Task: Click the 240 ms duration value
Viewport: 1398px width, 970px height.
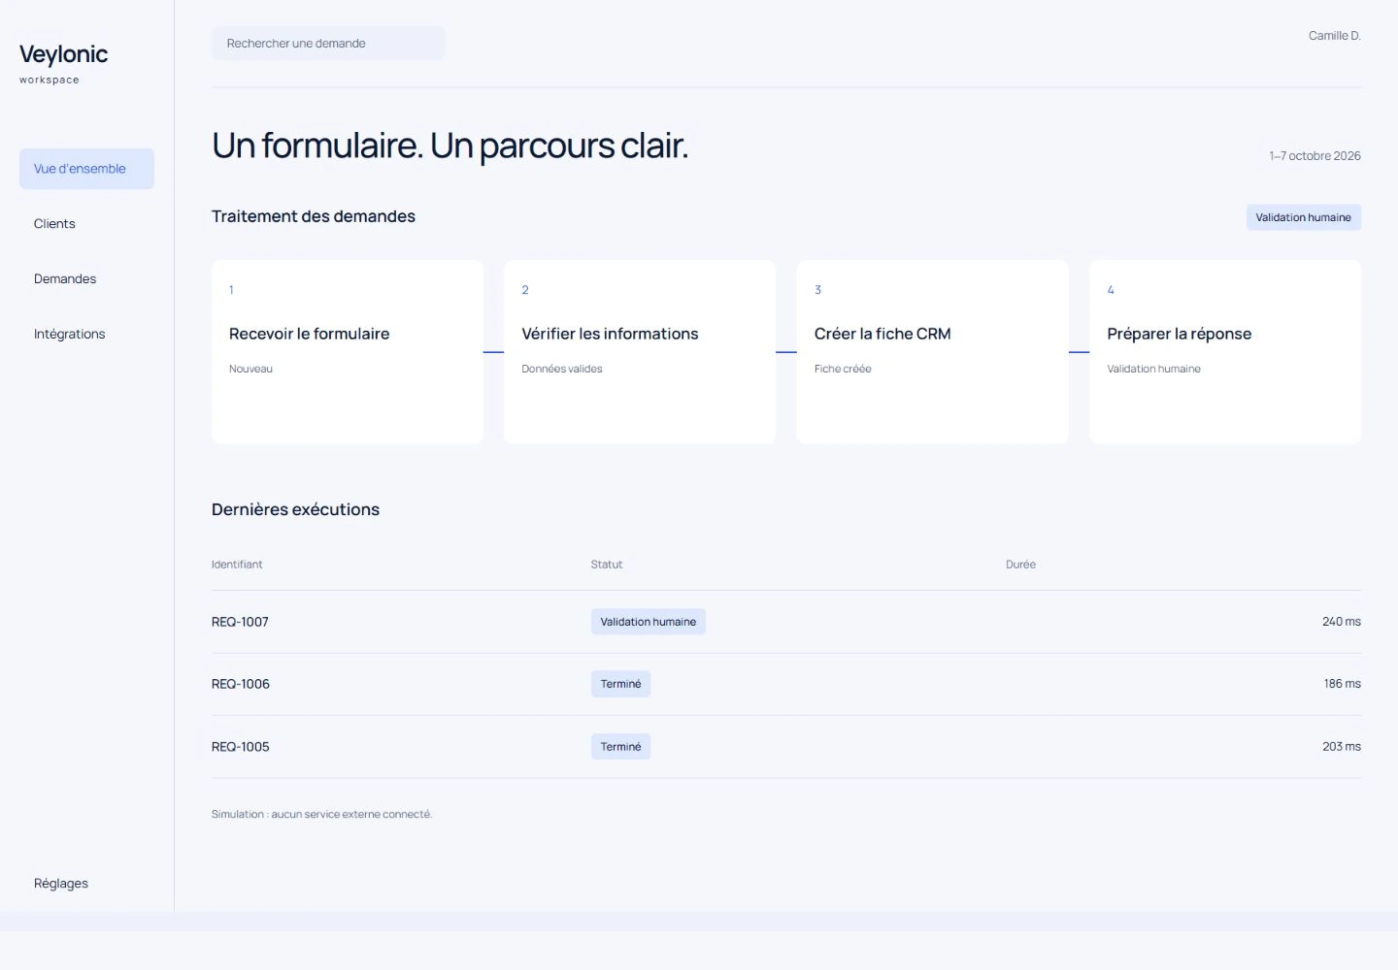Action: (x=1341, y=622)
